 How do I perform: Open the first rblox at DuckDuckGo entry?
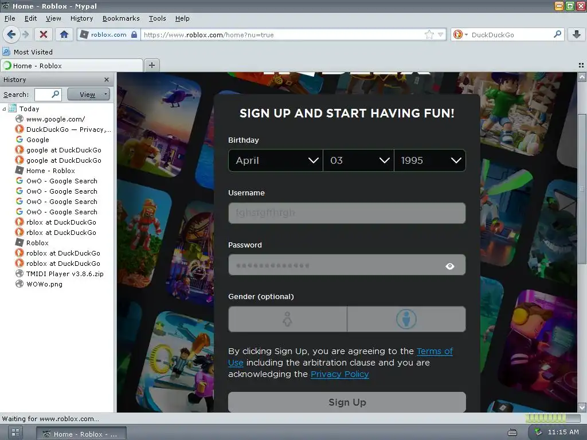point(56,222)
